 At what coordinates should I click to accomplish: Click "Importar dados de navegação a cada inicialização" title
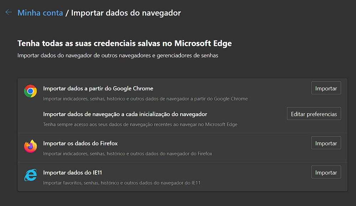[125, 114]
